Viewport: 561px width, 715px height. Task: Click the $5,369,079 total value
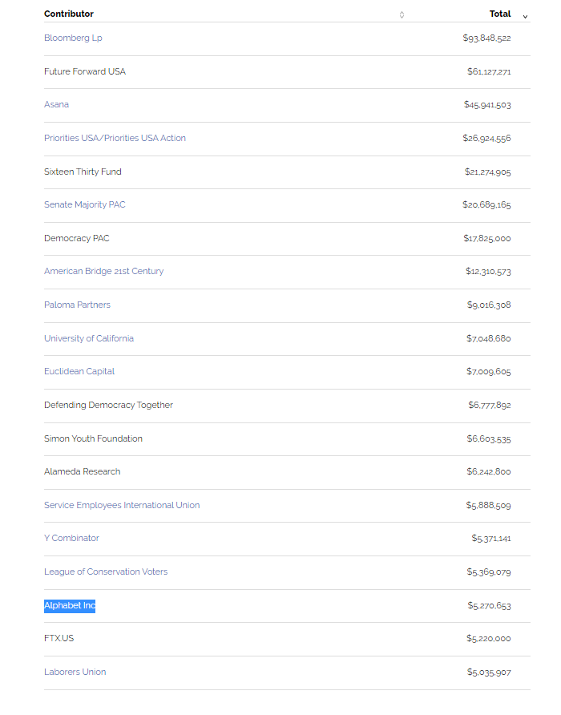(x=489, y=572)
